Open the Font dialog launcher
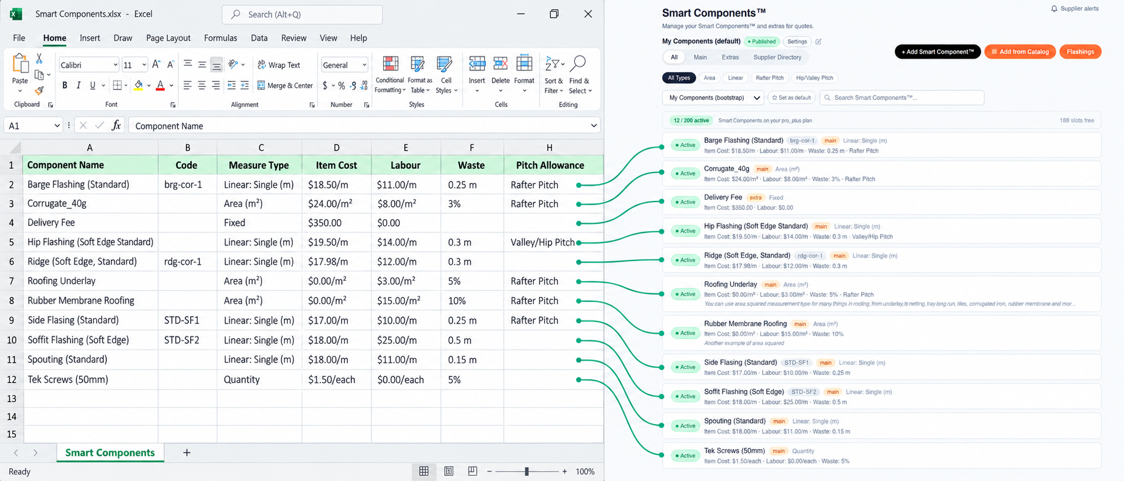 172,105
